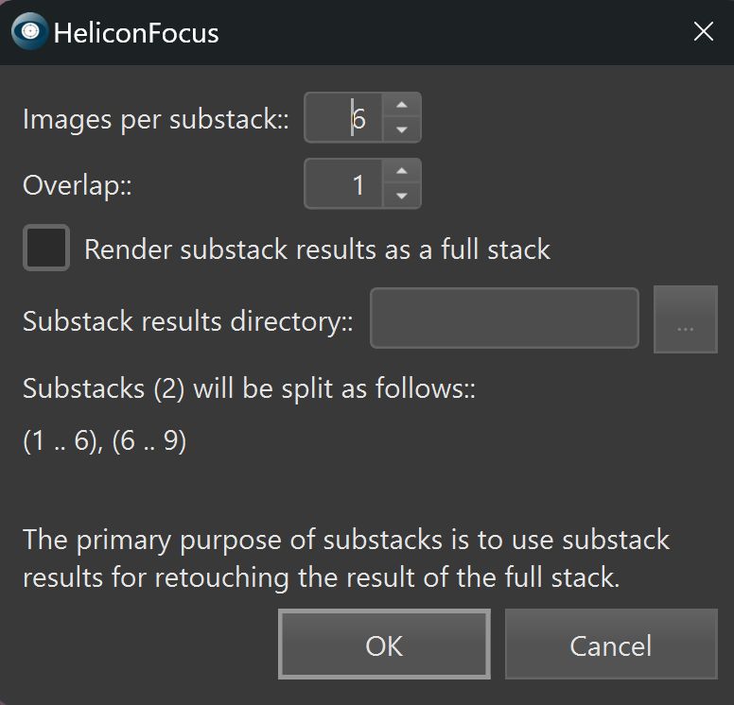Click the '(1 .. 6), (6 .. 9)' split ranges text
The height and width of the screenshot is (705, 734).
(104, 441)
